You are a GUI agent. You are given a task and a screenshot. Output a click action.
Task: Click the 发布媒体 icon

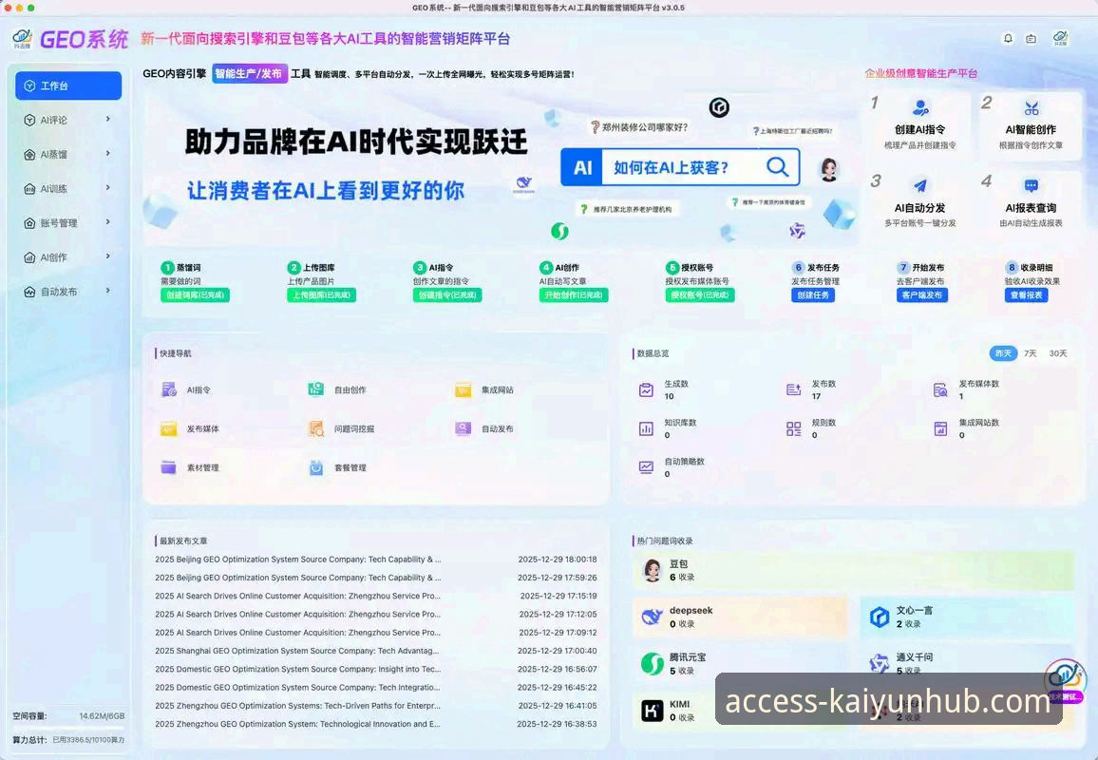click(x=170, y=428)
